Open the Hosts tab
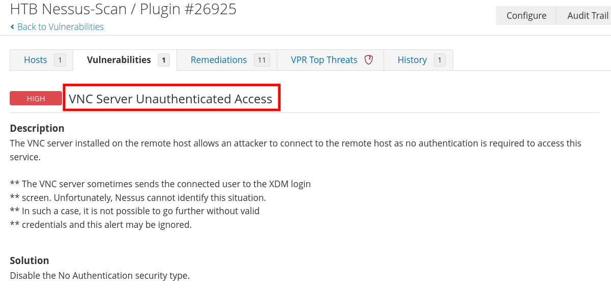611x290 pixels. (36, 60)
